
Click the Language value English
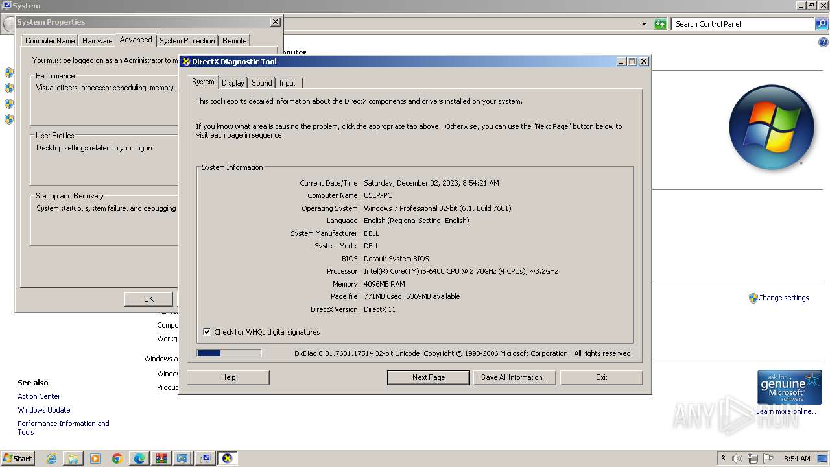pyautogui.click(x=416, y=221)
